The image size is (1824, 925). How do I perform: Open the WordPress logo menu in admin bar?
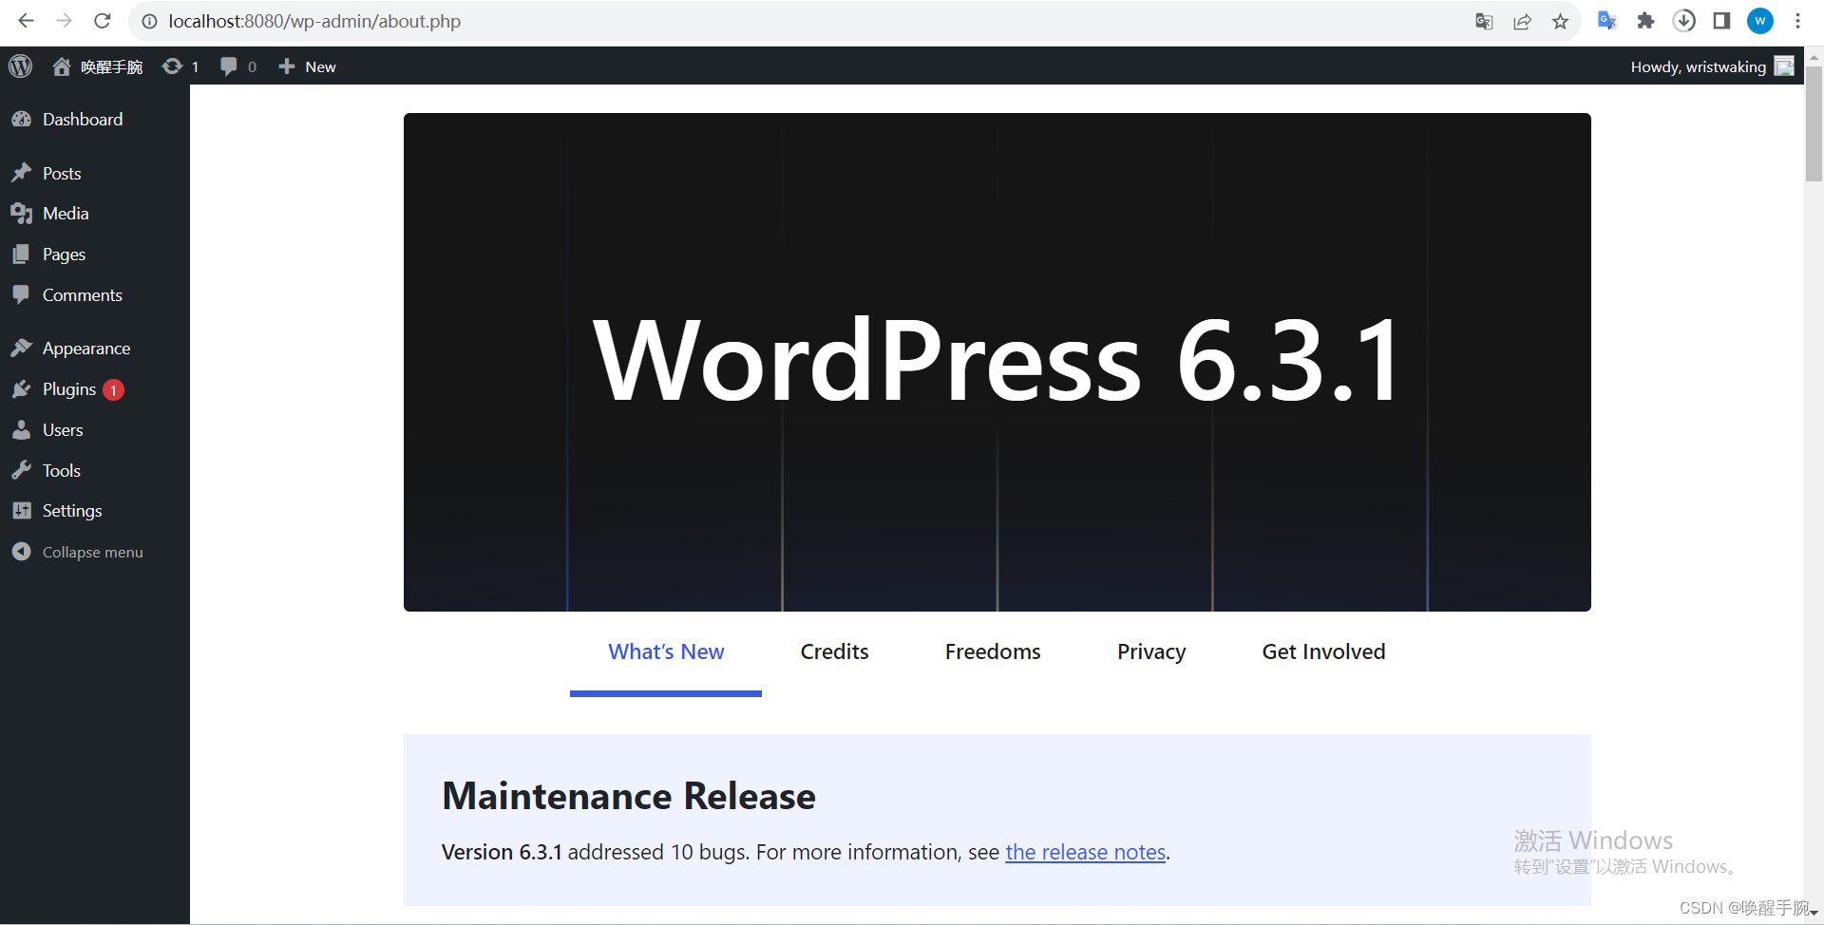(21, 66)
